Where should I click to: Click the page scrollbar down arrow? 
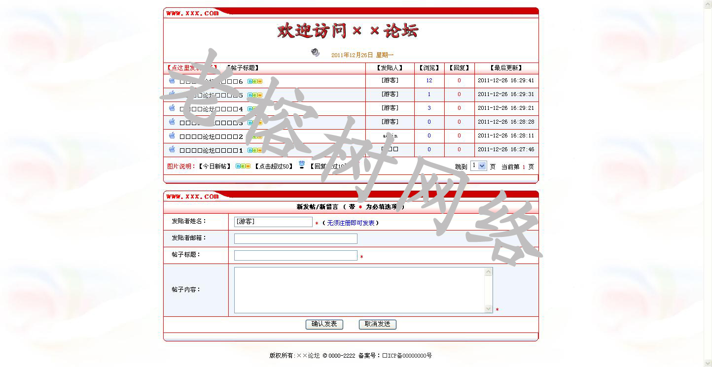click(x=708, y=363)
